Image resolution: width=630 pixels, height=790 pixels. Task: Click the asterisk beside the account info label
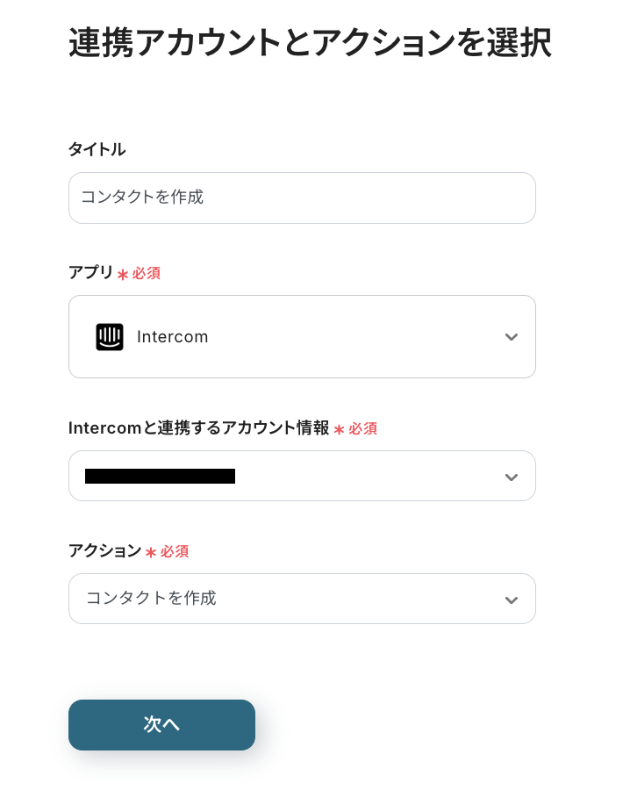click(x=339, y=429)
